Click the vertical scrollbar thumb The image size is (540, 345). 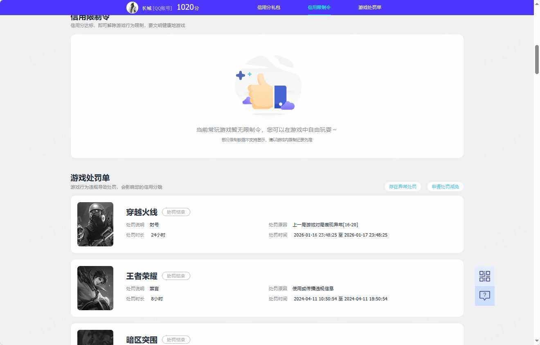(x=537, y=59)
